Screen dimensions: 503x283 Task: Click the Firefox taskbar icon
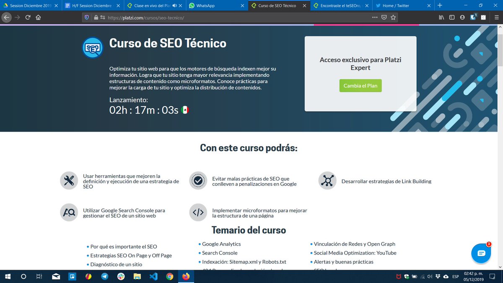186,277
